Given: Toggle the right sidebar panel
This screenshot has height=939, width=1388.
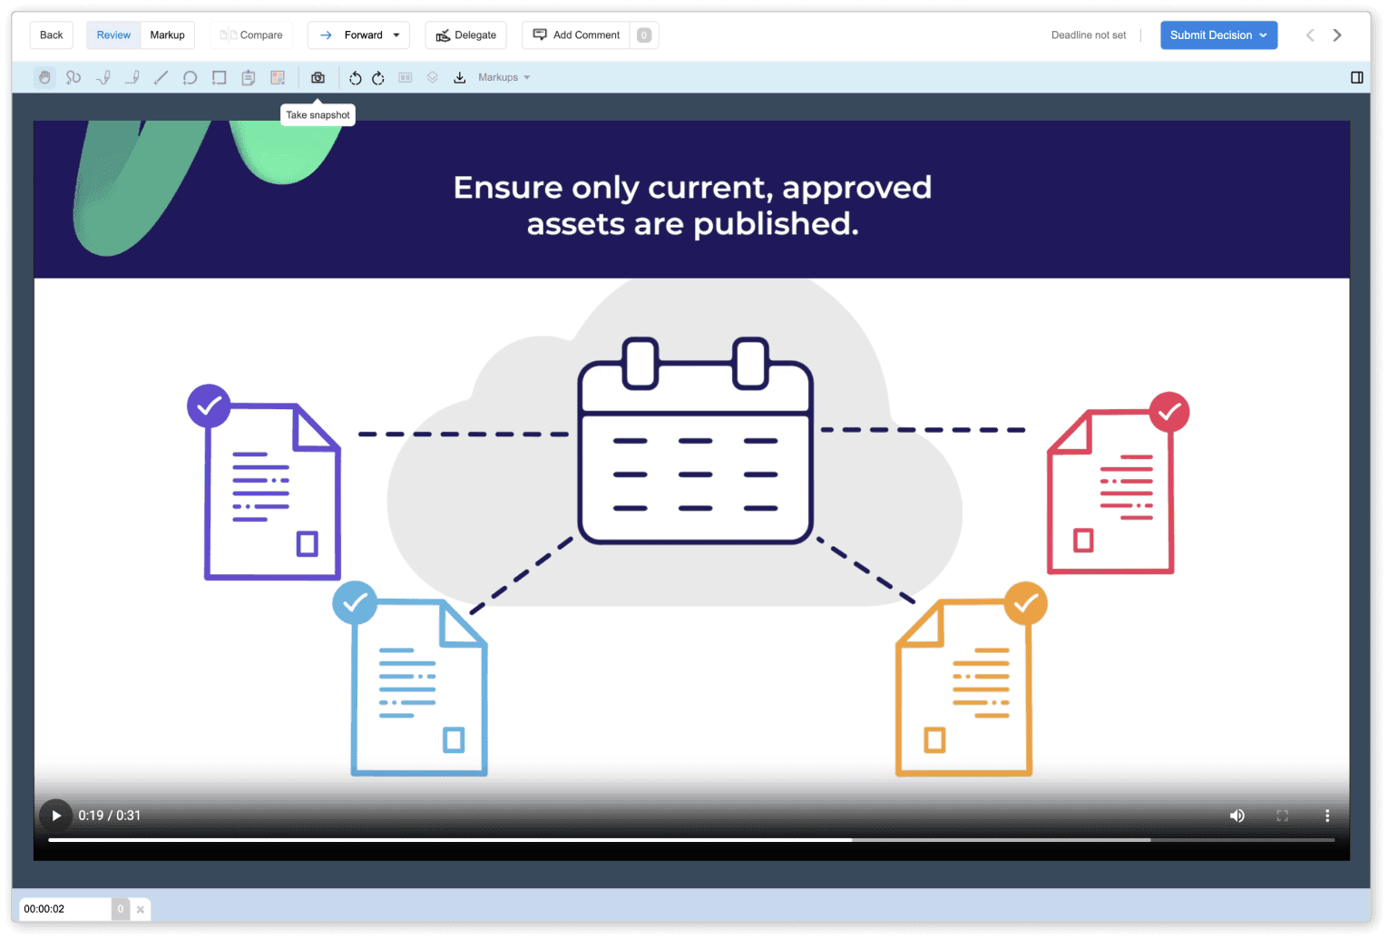Looking at the screenshot, I should point(1356,77).
